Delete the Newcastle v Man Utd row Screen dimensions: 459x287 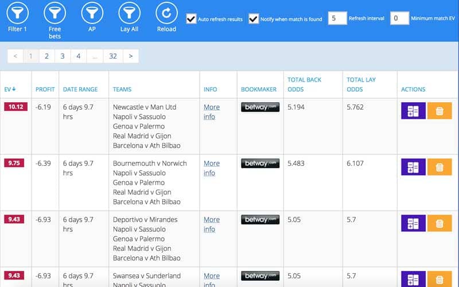pyautogui.click(x=439, y=111)
